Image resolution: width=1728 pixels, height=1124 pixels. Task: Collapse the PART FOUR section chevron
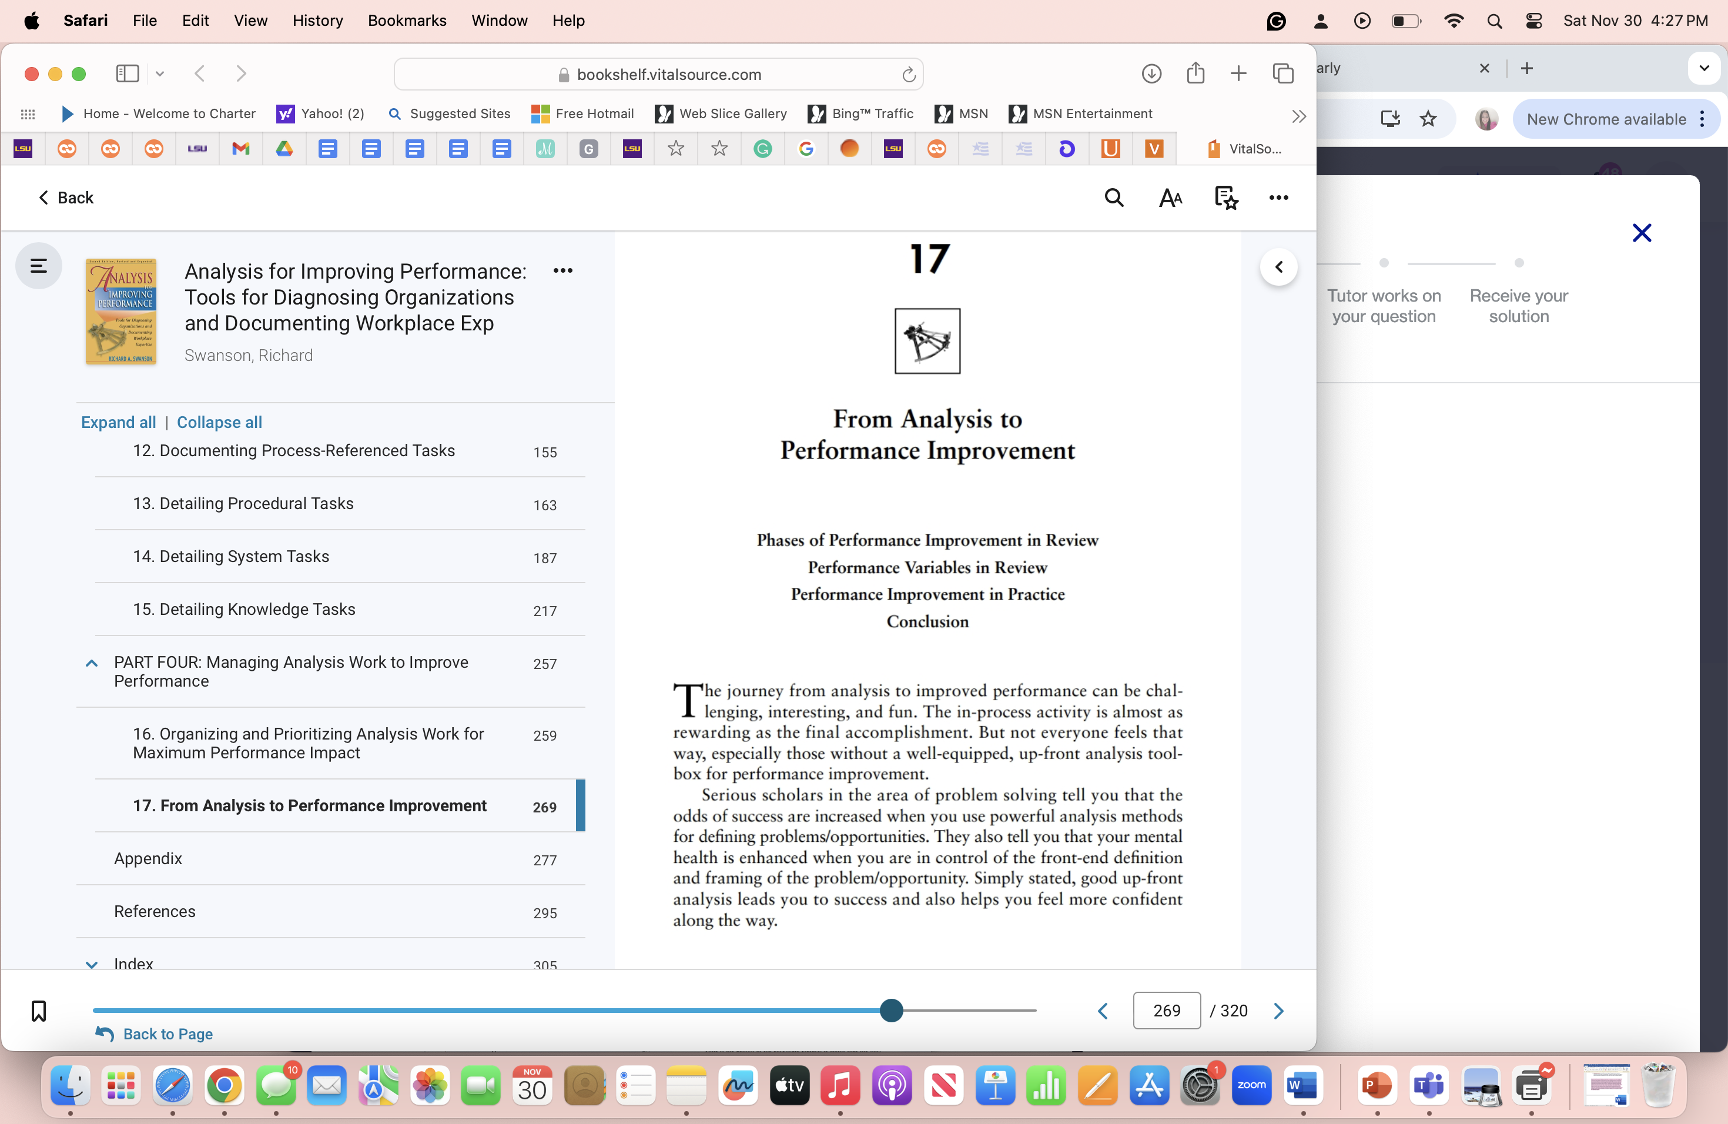point(92,663)
